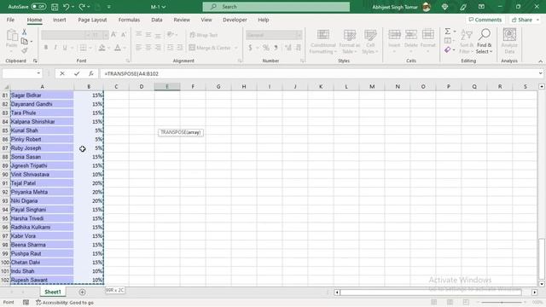Click the row 90 header
Screen dimensions: 546x307
[5, 174]
